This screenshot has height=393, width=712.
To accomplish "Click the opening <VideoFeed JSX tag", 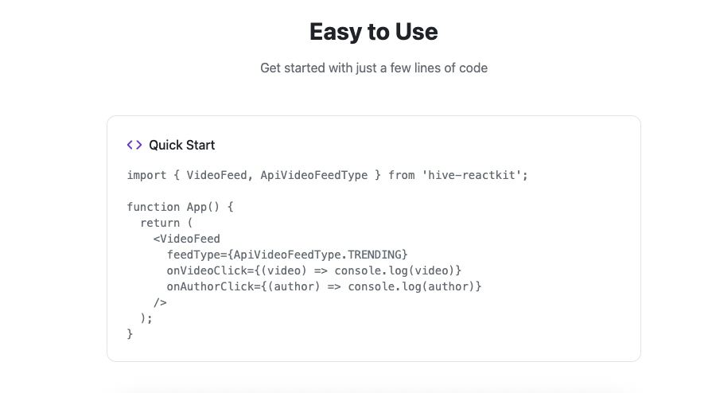I will [187, 239].
